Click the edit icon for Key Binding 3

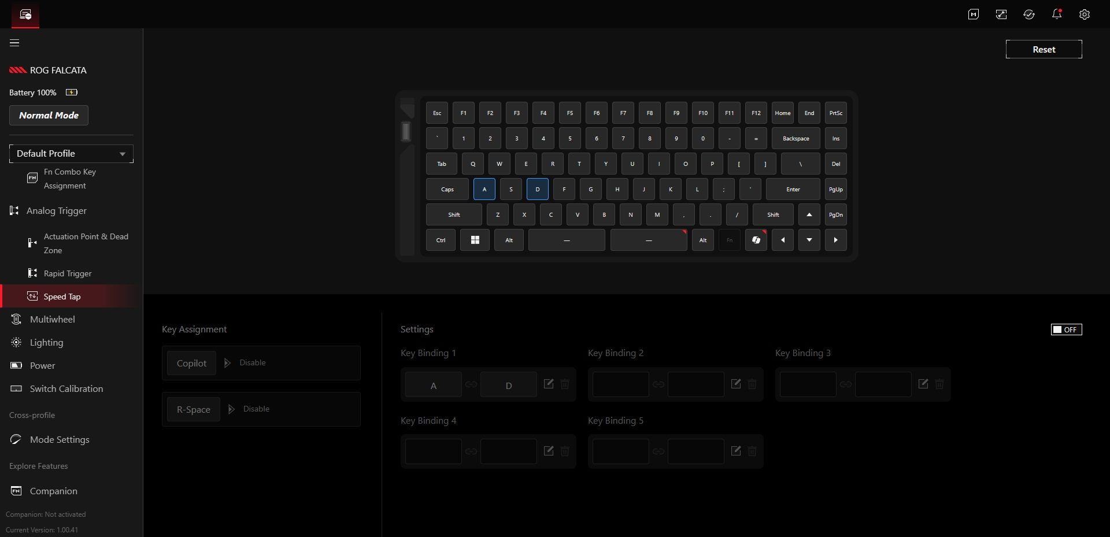[x=923, y=384]
